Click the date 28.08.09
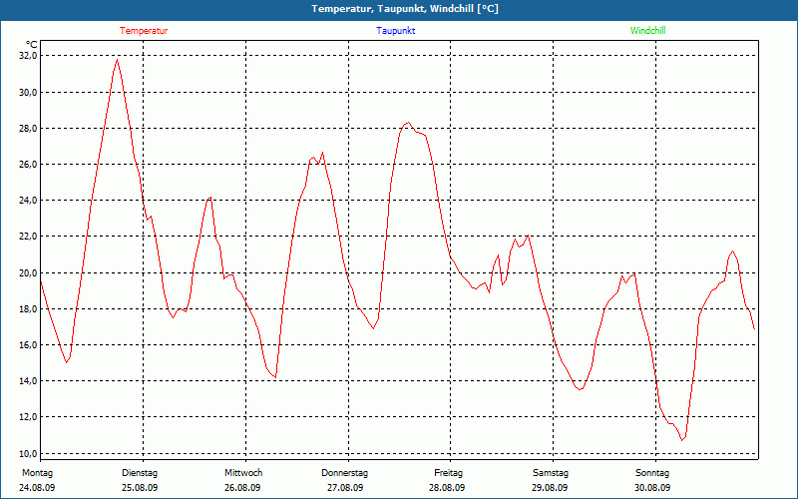Viewport: 798px width, 499px height. (x=447, y=488)
